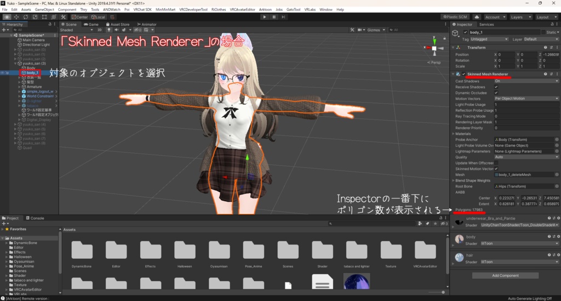Open the Scene panel three-dot menu
The height and width of the screenshot is (301, 561).
pos(445,24)
